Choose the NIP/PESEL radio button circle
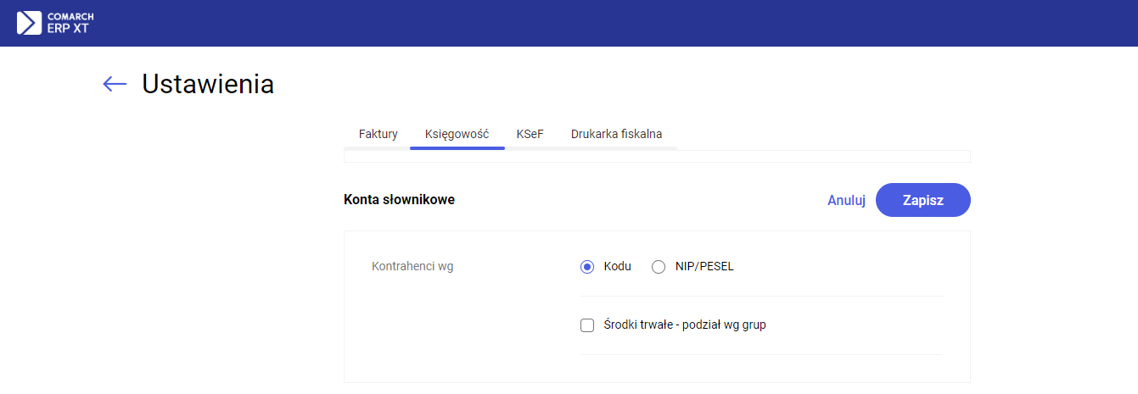 [659, 267]
